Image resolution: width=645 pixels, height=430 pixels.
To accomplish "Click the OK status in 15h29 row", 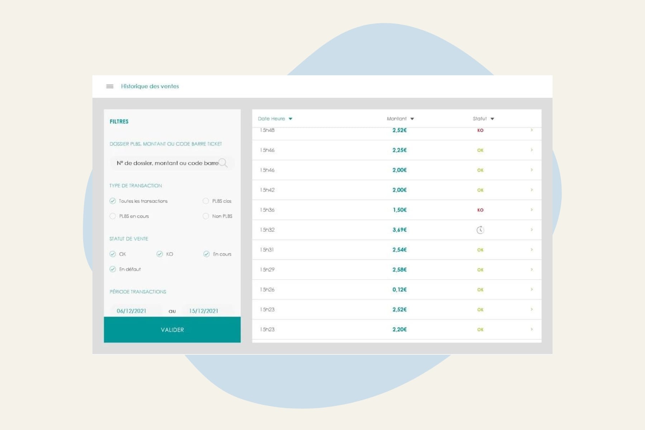I will (480, 270).
